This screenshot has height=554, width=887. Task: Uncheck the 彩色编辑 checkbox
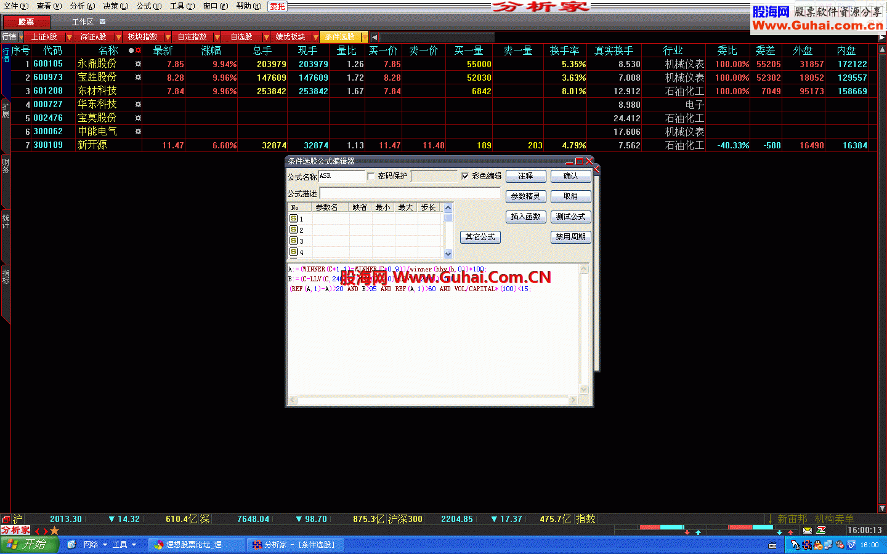465,176
